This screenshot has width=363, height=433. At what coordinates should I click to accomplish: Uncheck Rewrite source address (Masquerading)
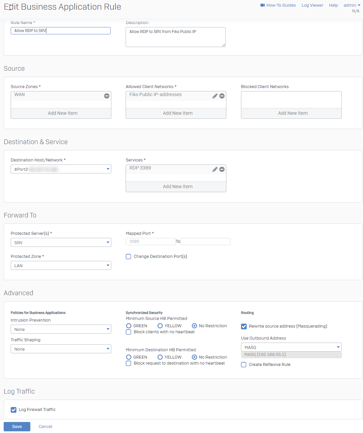(x=244, y=326)
